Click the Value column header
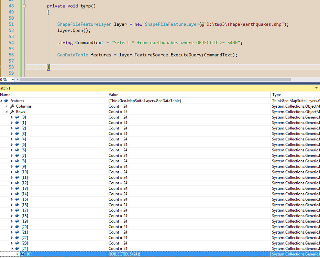 click(x=113, y=95)
